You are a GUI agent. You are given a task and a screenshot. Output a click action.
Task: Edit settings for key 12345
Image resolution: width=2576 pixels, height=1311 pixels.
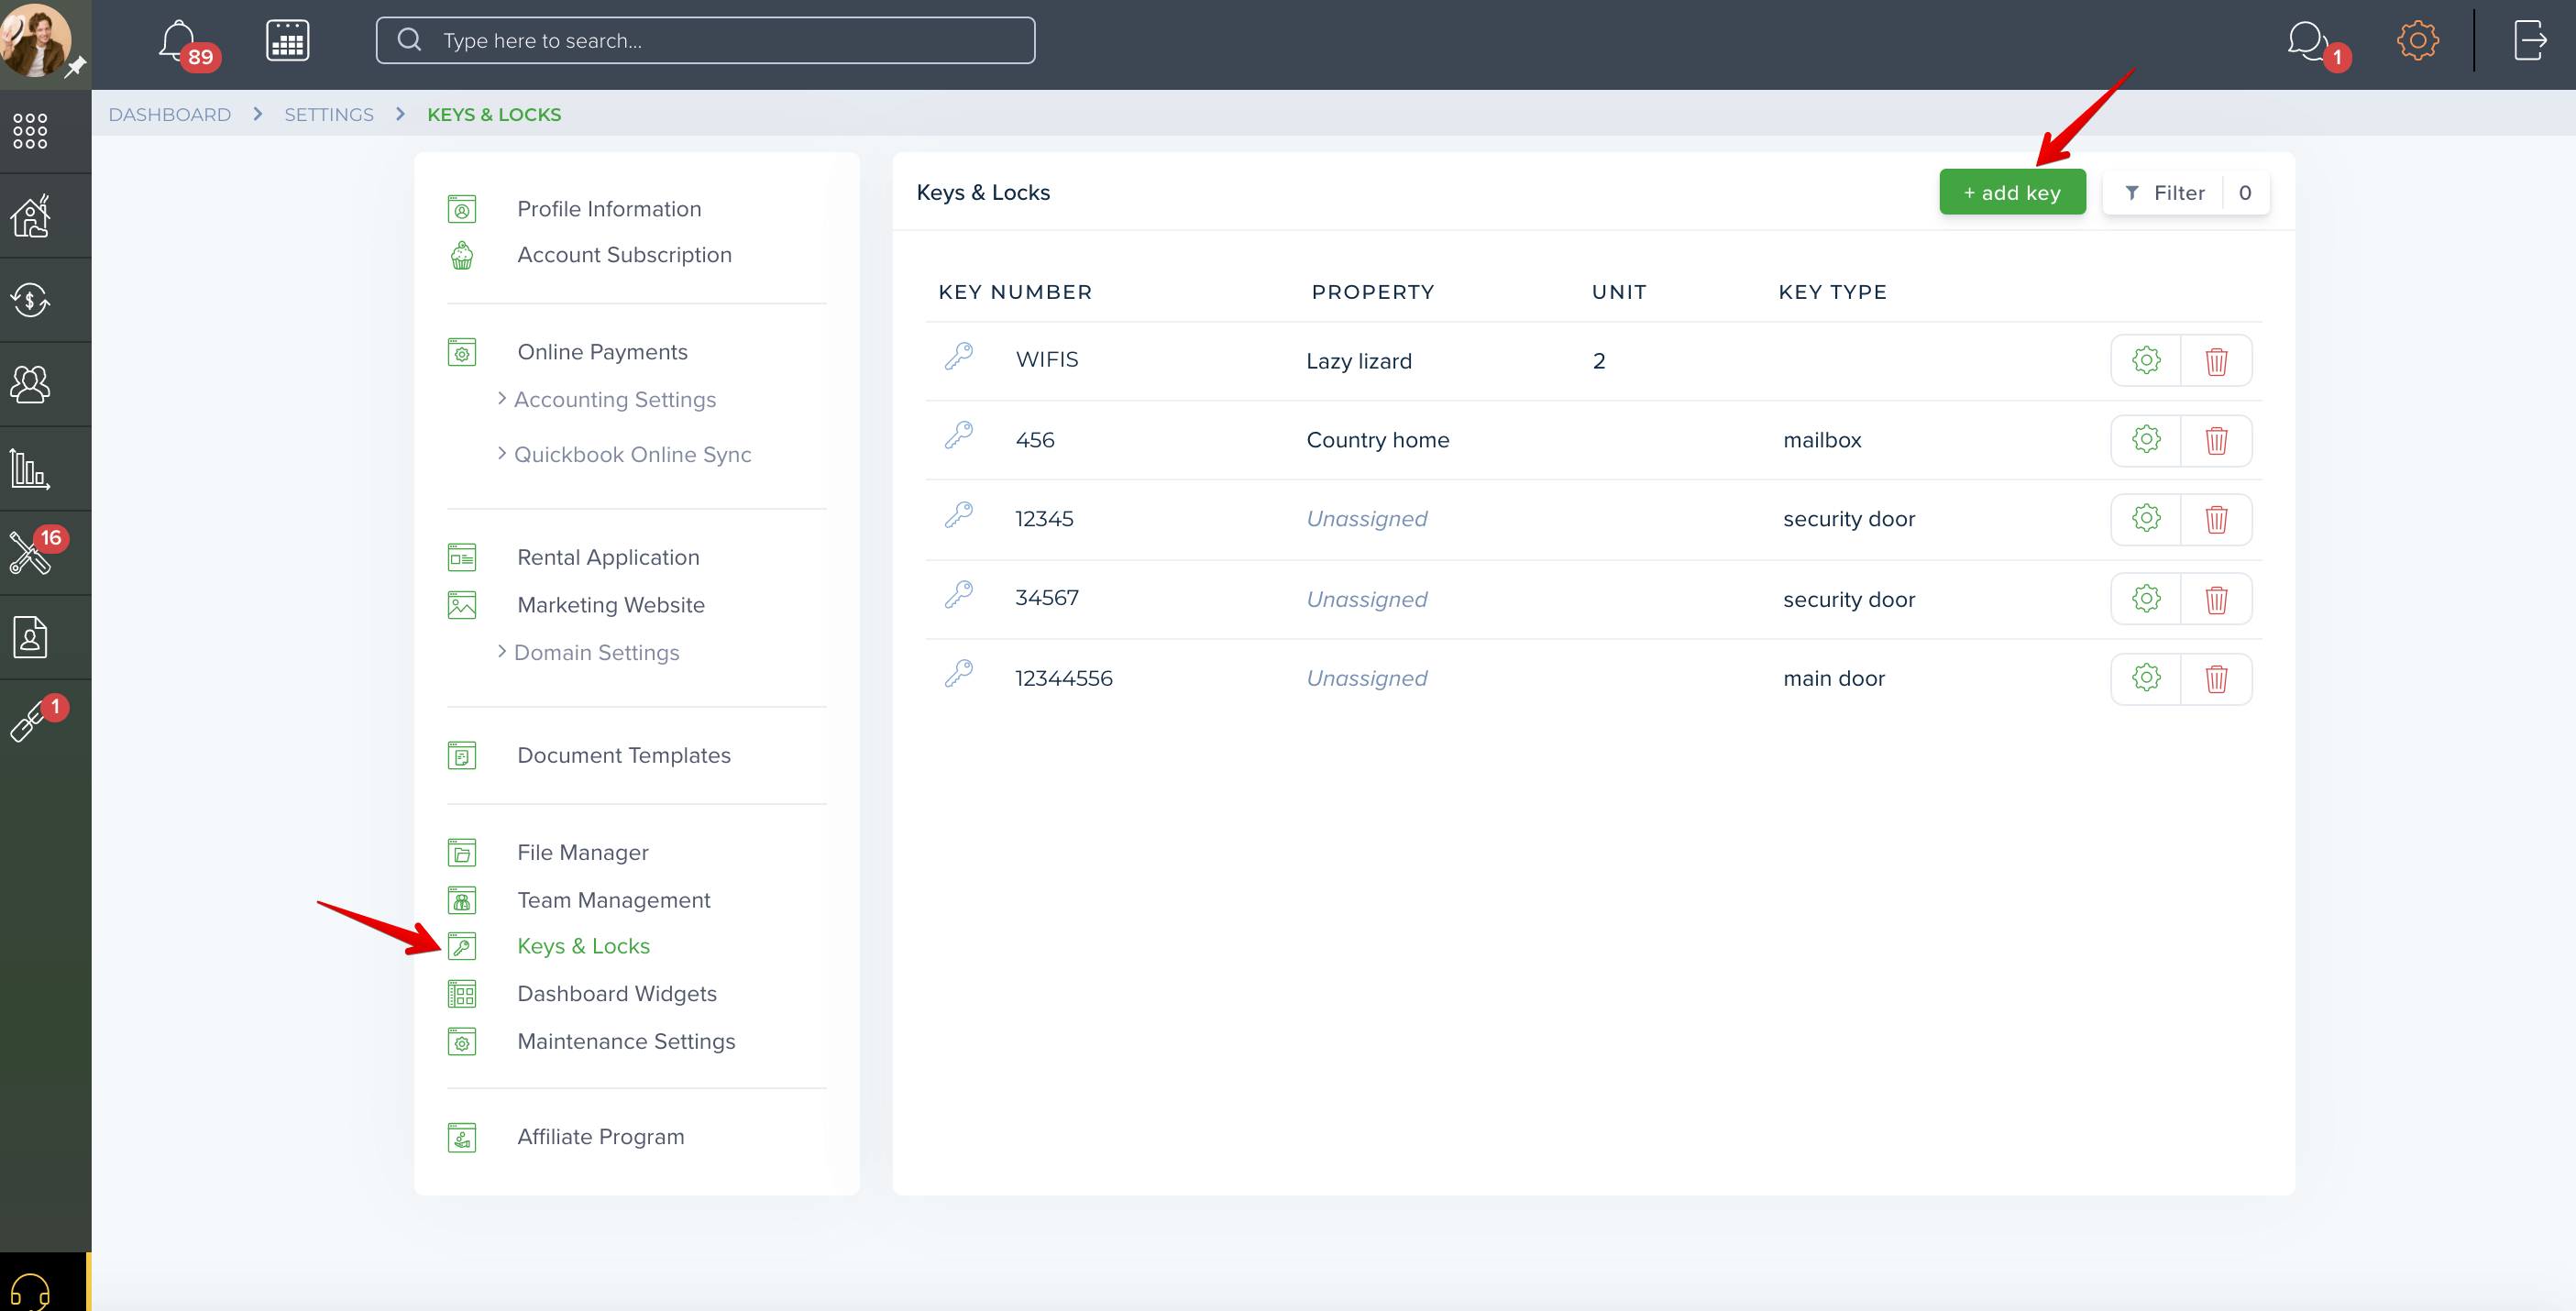2145,518
